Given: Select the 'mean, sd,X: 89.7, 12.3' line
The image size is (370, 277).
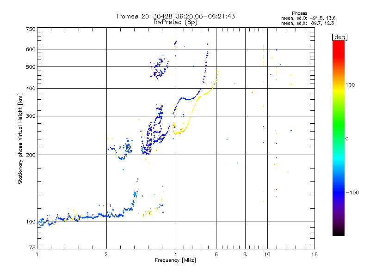Looking at the screenshot, I should point(308,23).
